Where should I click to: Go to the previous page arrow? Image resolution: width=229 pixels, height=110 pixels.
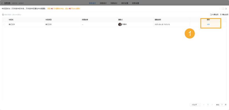204,105
